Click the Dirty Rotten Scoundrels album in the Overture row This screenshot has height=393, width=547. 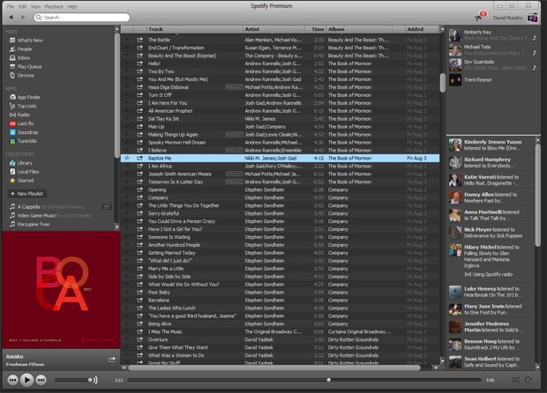click(353, 340)
